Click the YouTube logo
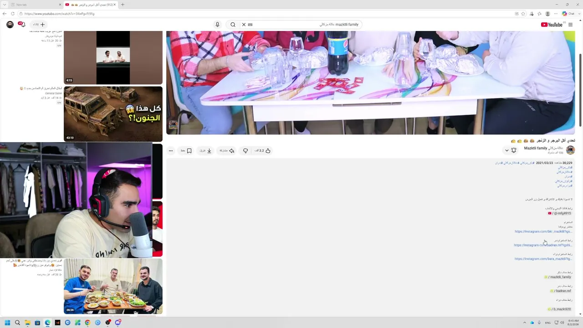Viewport: 583px width, 328px height. (x=552, y=25)
